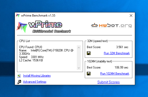The height and width of the screenshot is (97, 148).
Task: Open the Install Missing Libraries link
Action: 37,76
